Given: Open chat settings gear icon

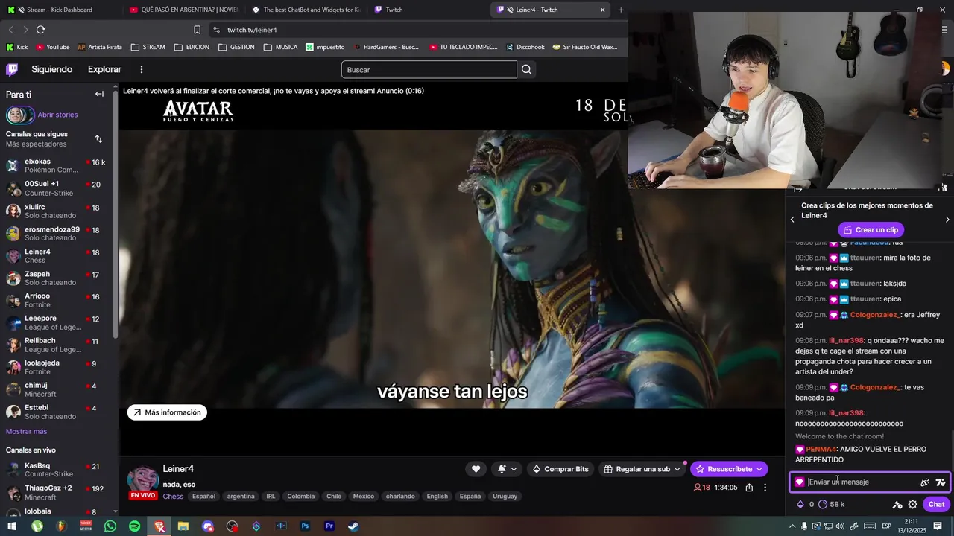Looking at the screenshot, I should coord(913,504).
